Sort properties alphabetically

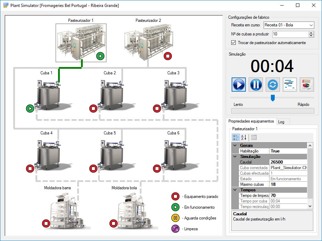[x=244, y=137]
